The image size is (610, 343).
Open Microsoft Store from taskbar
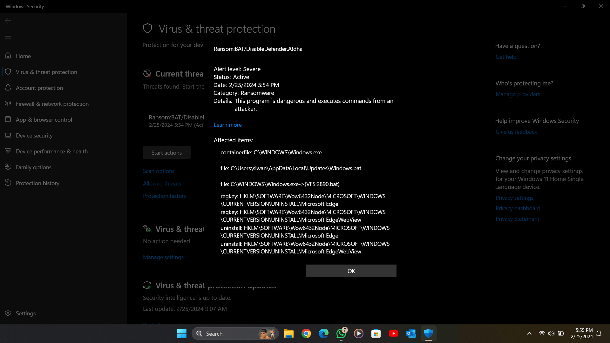(x=376, y=333)
